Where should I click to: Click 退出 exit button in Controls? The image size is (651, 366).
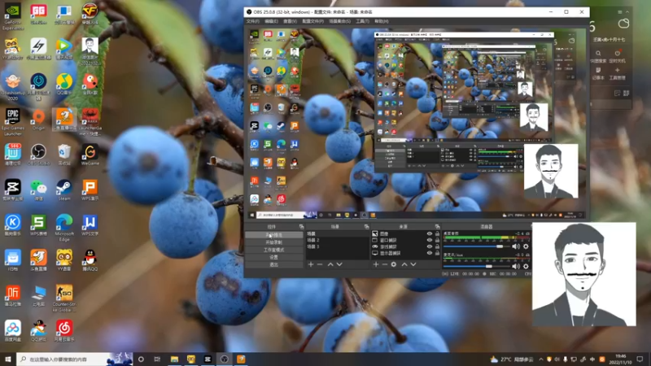(x=273, y=265)
